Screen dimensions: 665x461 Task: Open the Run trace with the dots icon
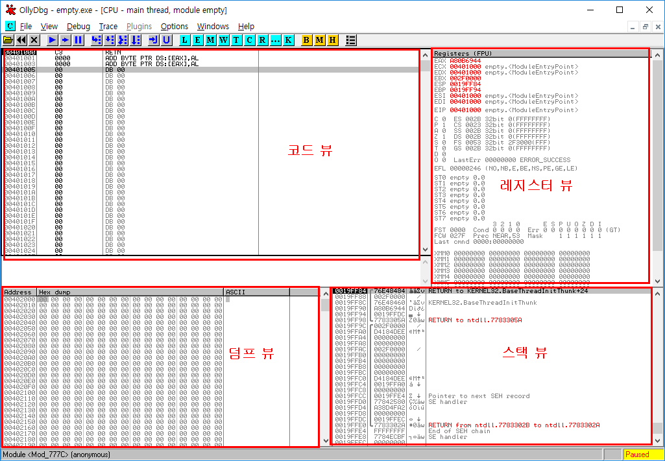tap(275, 40)
